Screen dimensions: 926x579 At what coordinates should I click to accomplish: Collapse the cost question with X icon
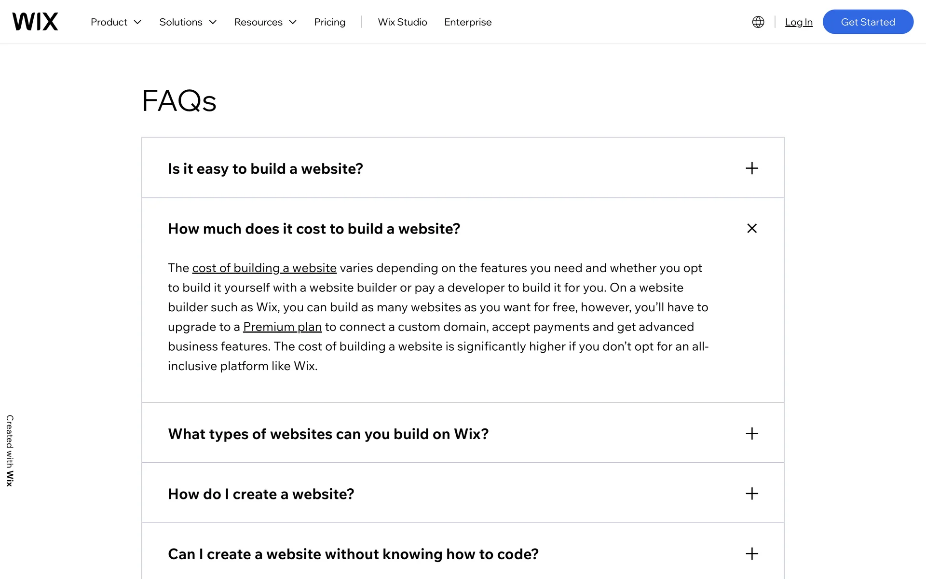tap(751, 228)
